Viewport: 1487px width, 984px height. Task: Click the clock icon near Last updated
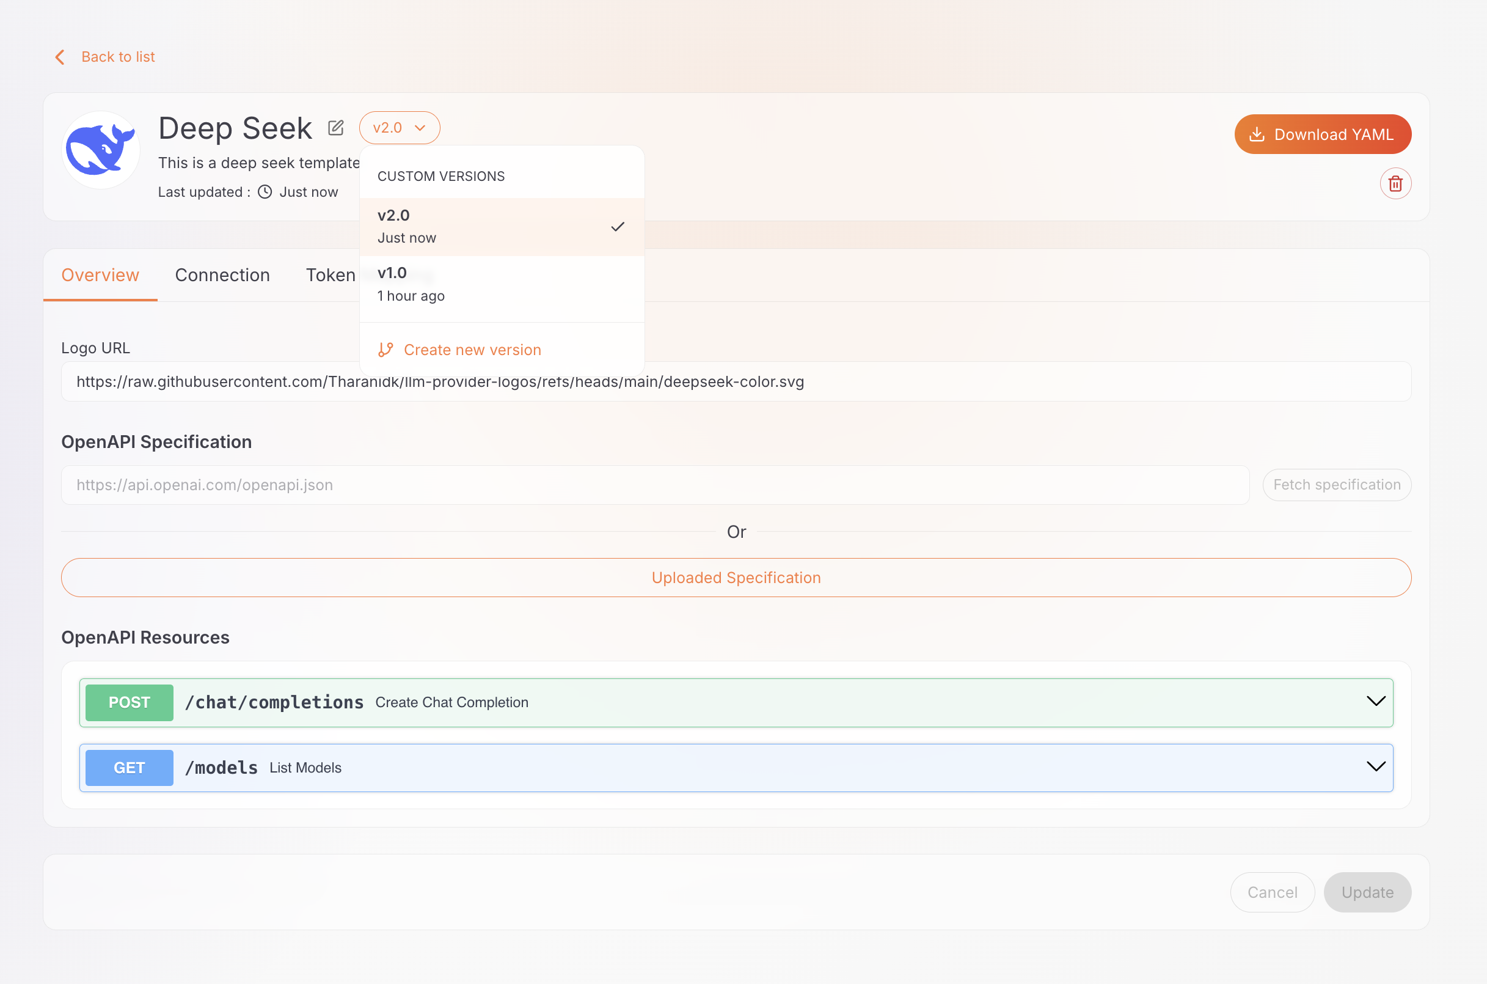tap(265, 192)
